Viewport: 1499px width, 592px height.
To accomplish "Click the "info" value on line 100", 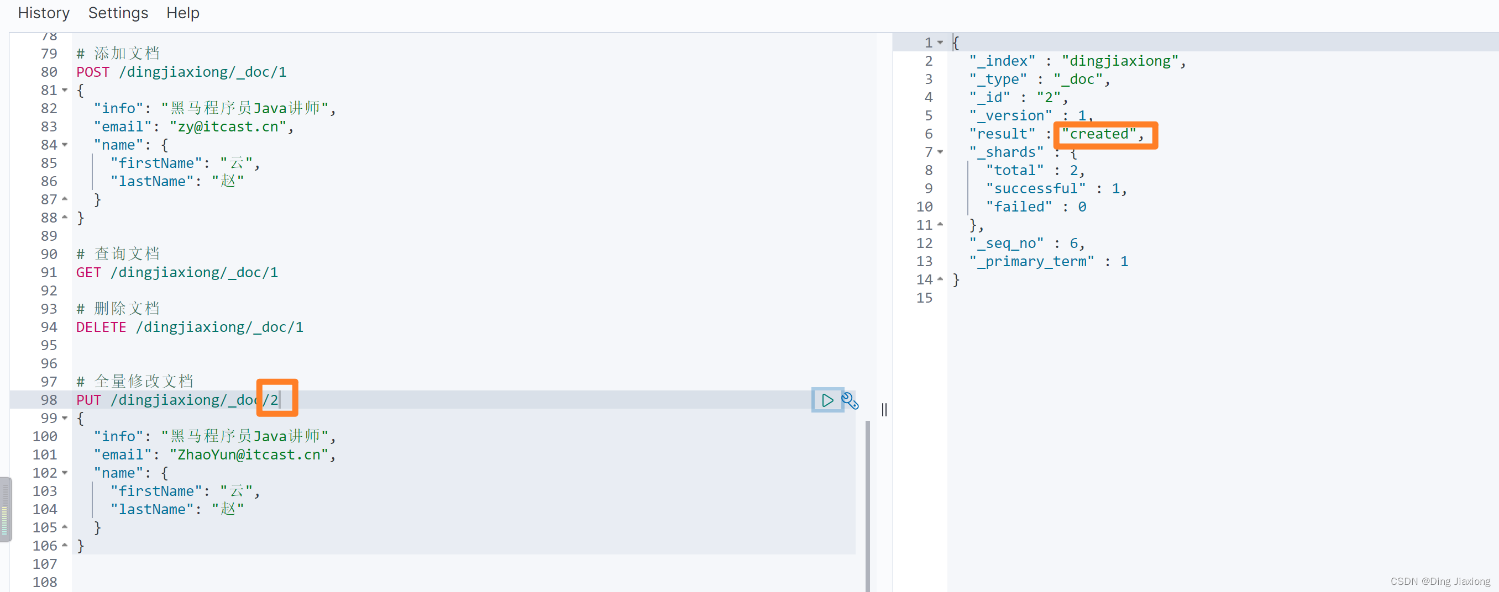I will (244, 436).
